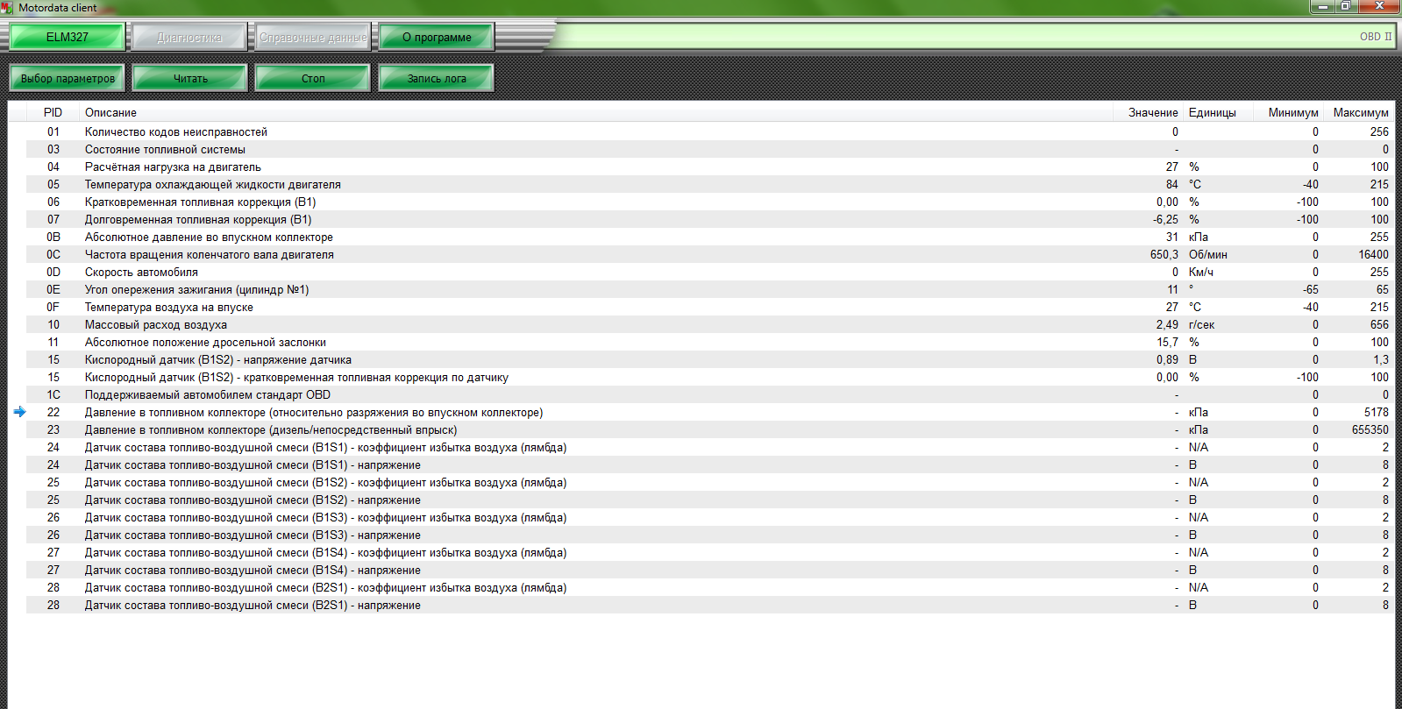Select the Расчётная нагрузка на двигатель row

click(x=710, y=167)
